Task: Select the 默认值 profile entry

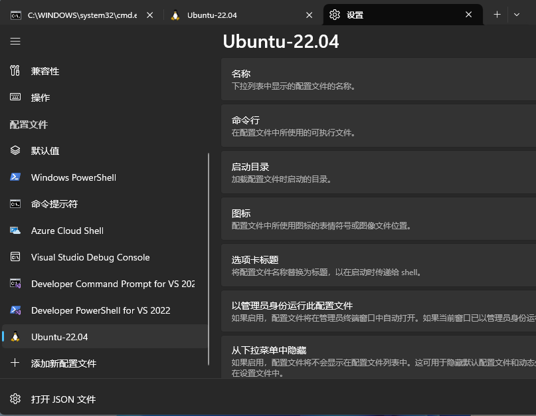Action: pos(104,151)
